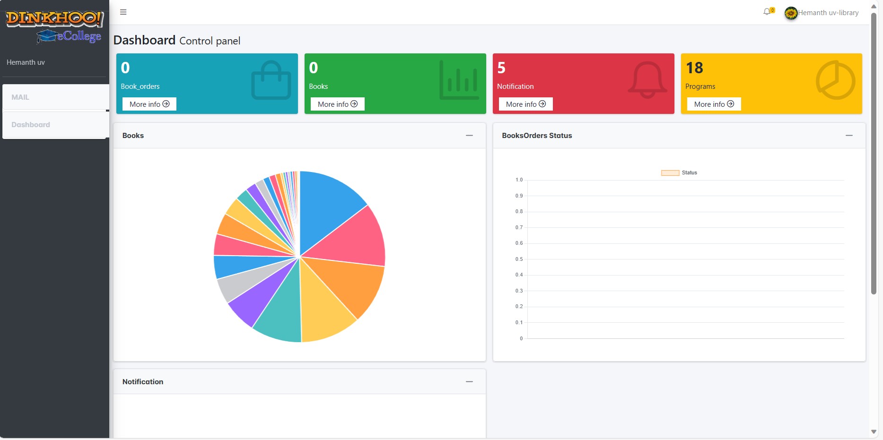Collapse the BooksOrders Status panel
The width and height of the screenshot is (883, 440).
[849, 136]
